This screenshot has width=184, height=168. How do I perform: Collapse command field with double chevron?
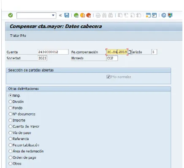[60, 15]
